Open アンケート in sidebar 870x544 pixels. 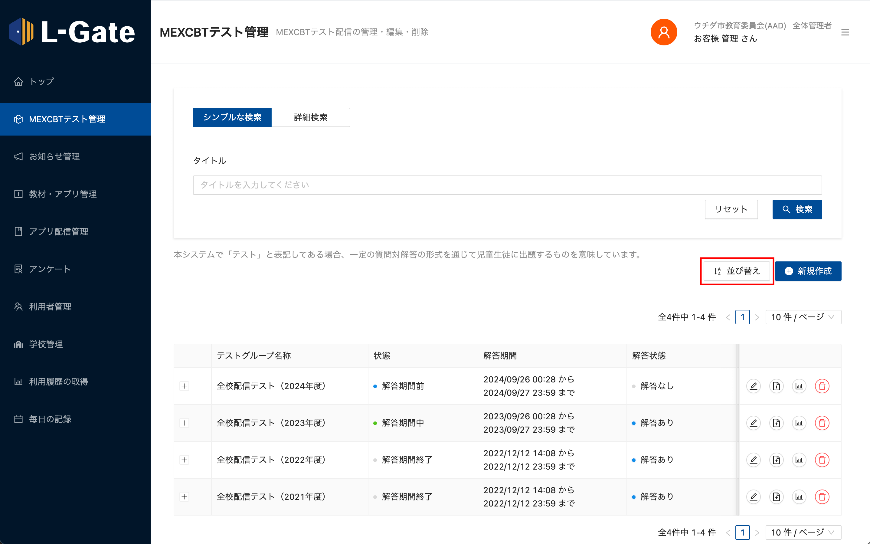coord(75,269)
